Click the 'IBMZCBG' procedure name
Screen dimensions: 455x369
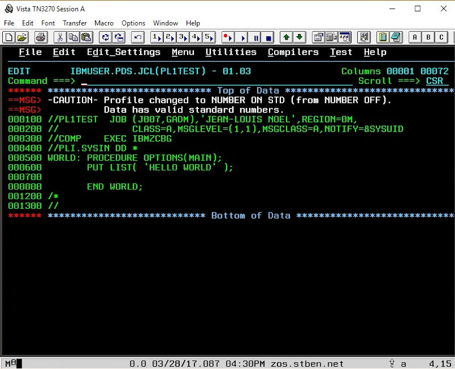tap(152, 139)
